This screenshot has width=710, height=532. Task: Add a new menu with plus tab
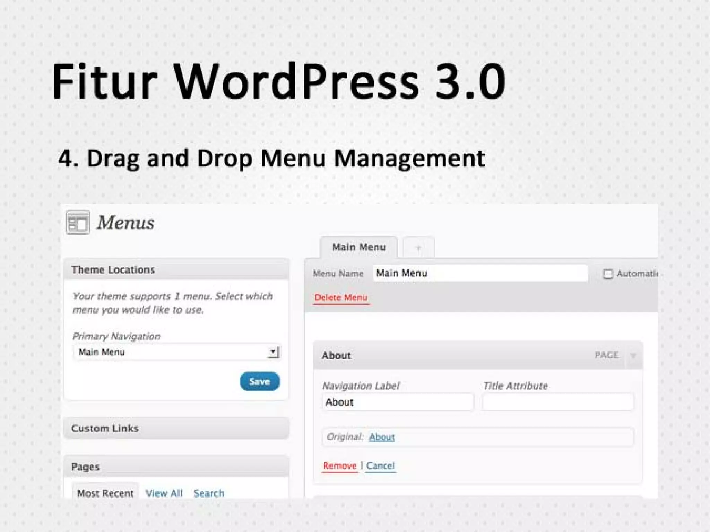pos(418,248)
